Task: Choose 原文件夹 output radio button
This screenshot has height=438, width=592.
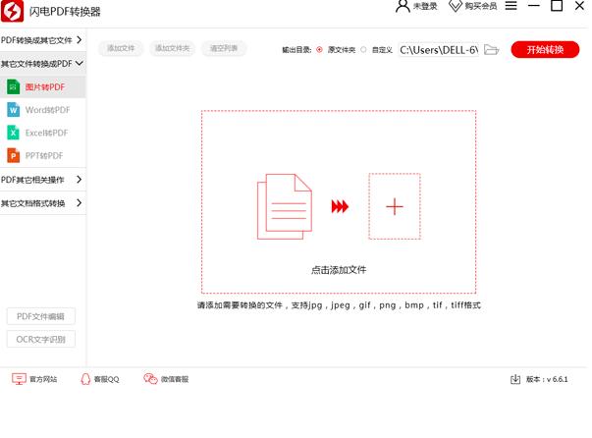Action: pos(319,50)
